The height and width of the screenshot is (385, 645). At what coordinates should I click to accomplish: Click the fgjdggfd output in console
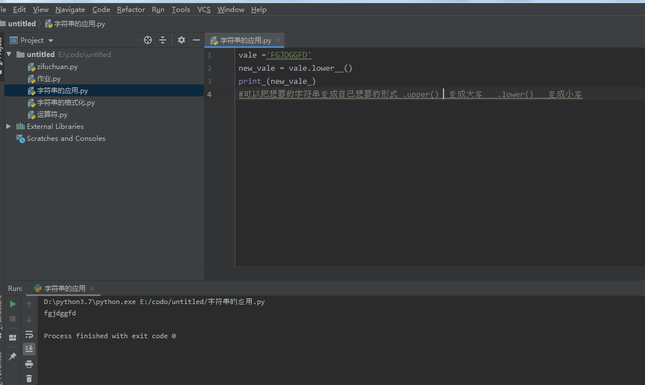coord(59,313)
